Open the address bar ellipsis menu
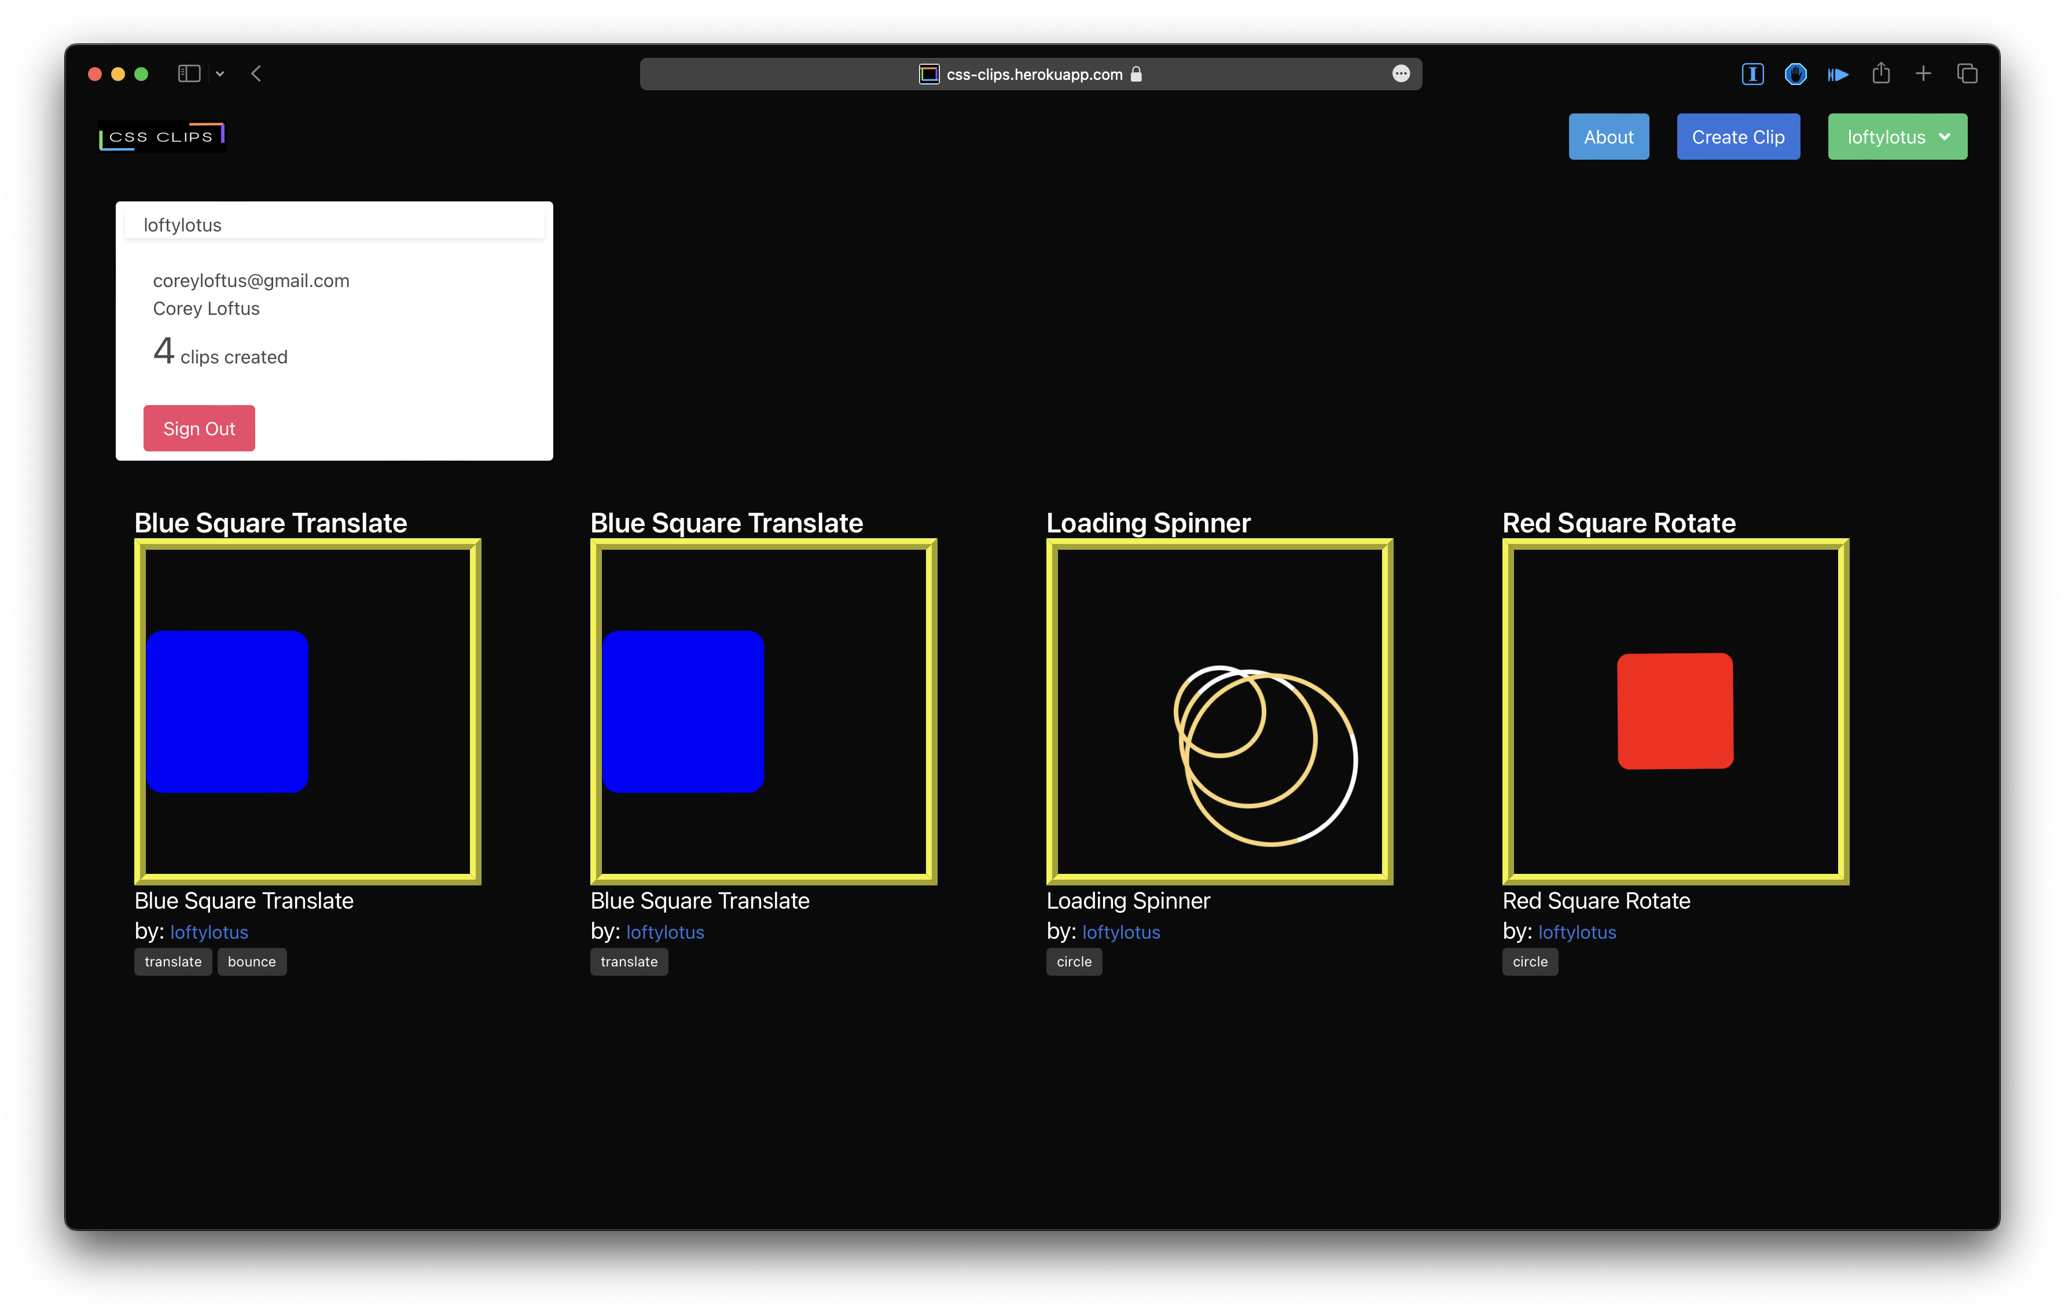2065x1316 pixels. click(1401, 73)
